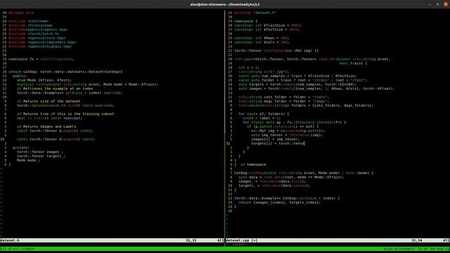Image resolution: width=450 pixels, height=253 pixels.
Task: Click the tmux status hostname "alan-Alienware"
Action: 399,249
